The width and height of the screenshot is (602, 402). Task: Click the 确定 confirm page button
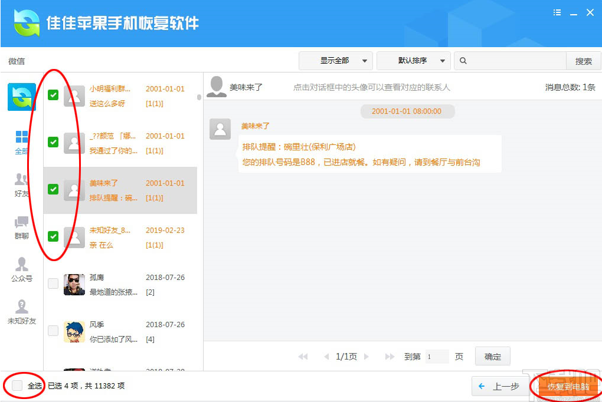(493, 357)
